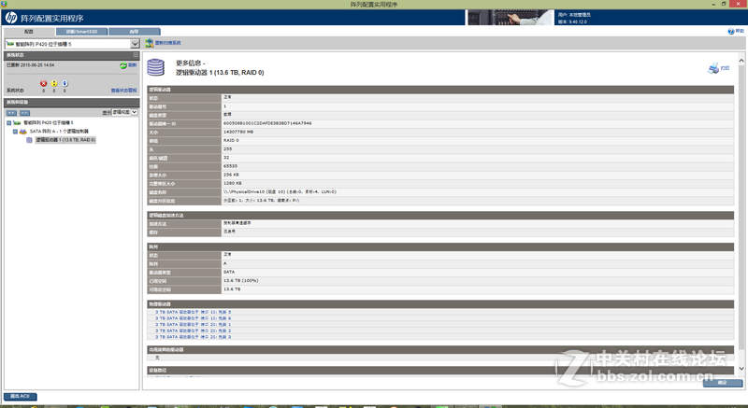Click the Print link

[726, 68]
